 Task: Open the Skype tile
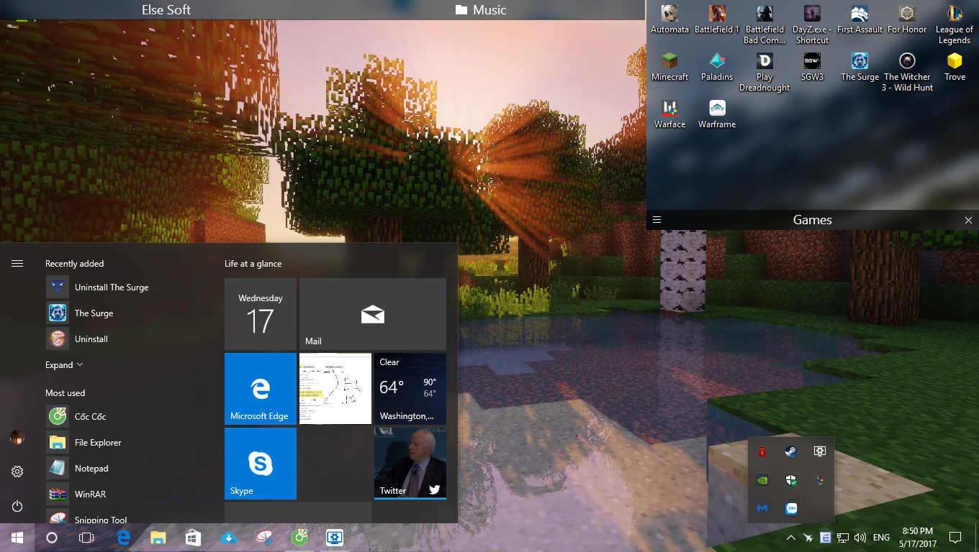click(x=261, y=464)
